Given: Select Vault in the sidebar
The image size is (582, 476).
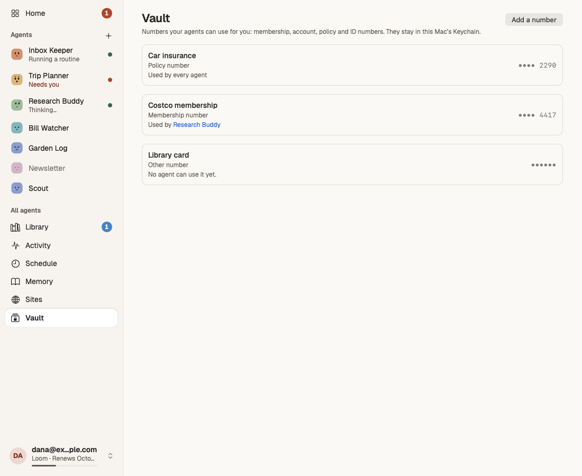Looking at the screenshot, I should tap(61, 318).
